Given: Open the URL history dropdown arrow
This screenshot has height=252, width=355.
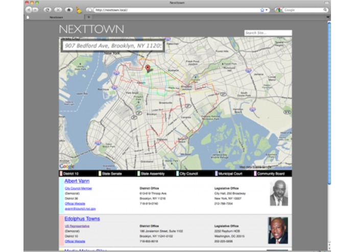Looking at the screenshot, I should click(267, 10).
